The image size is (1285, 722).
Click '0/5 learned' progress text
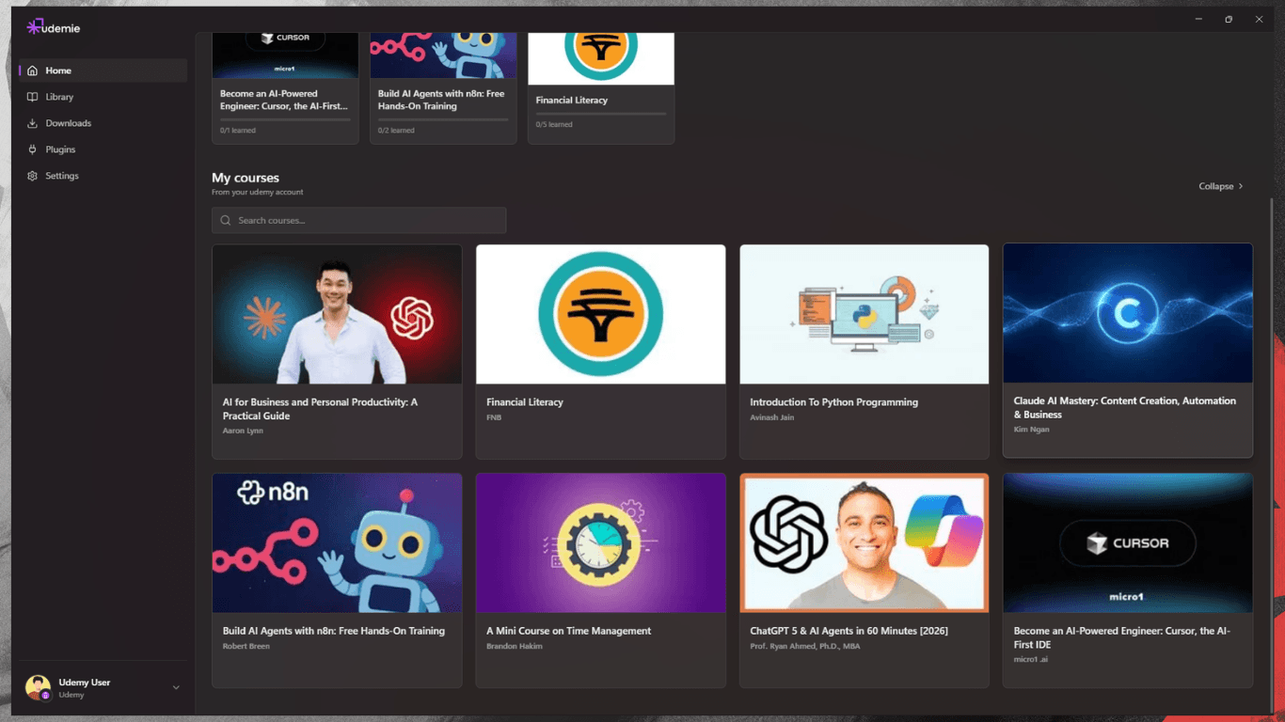(x=554, y=124)
